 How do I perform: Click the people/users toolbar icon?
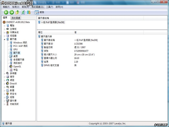point(29,12)
